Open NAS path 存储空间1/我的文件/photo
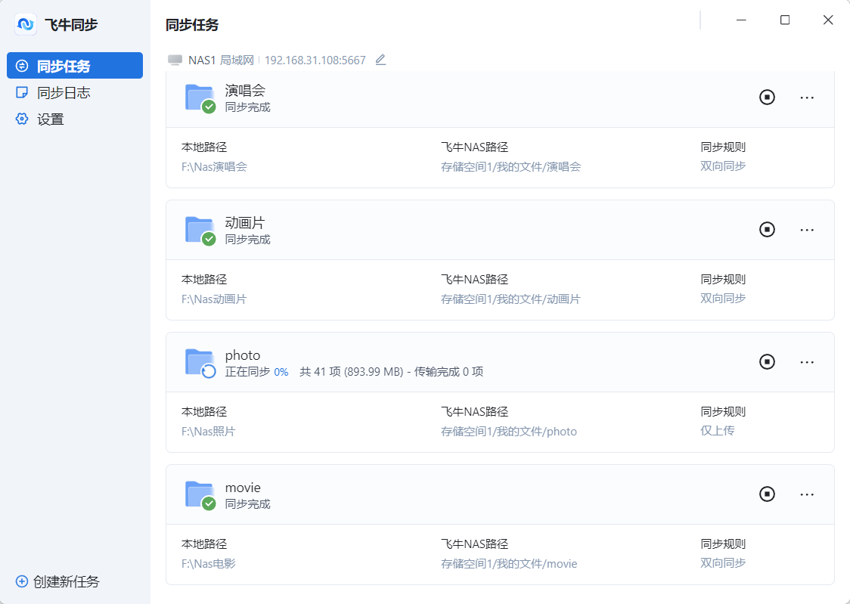This screenshot has width=850, height=604. [x=508, y=431]
